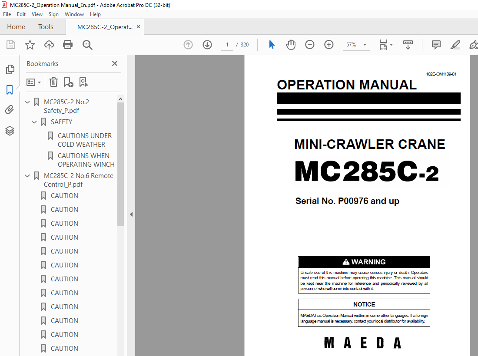Delete selected bookmark with trash icon
478x356 pixels.
53,82
